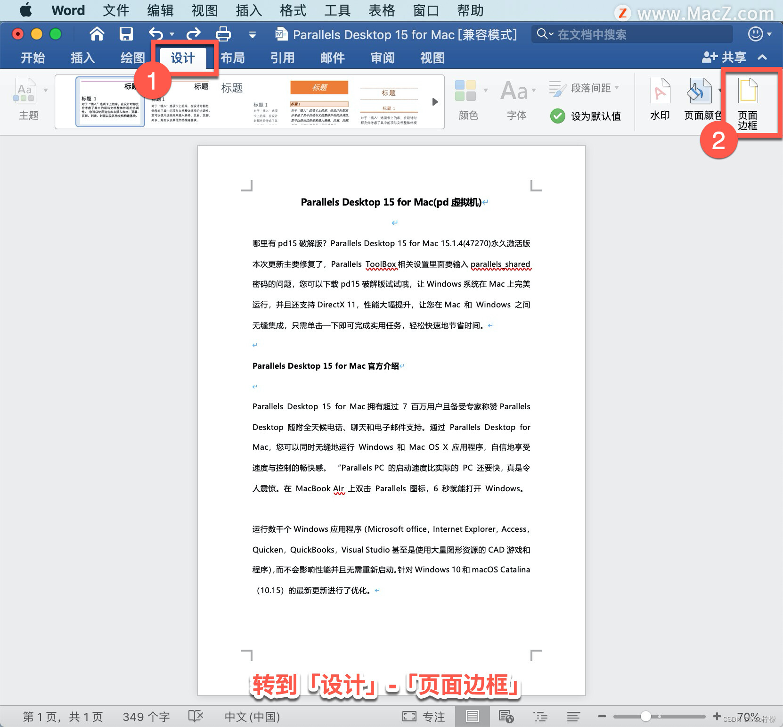Screen dimensions: 783x727
Task: Click the Home icon in title bar
Action: (x=97, y=34)
